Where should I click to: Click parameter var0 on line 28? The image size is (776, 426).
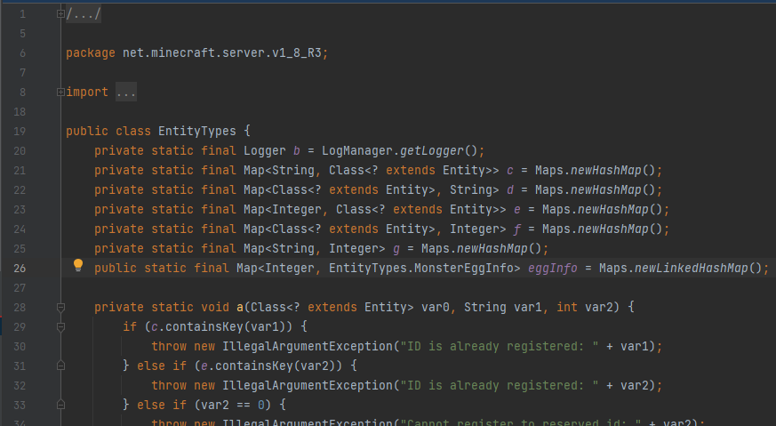(x=435, y=308)
